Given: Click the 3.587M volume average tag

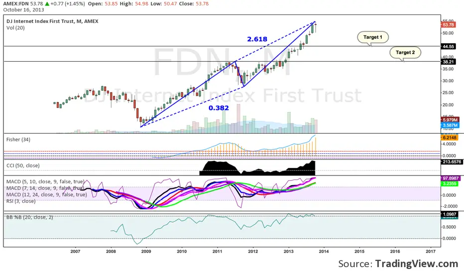Looking at the screenshot, I should point(450,126).
